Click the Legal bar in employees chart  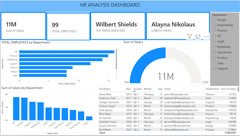pos(43,75)
